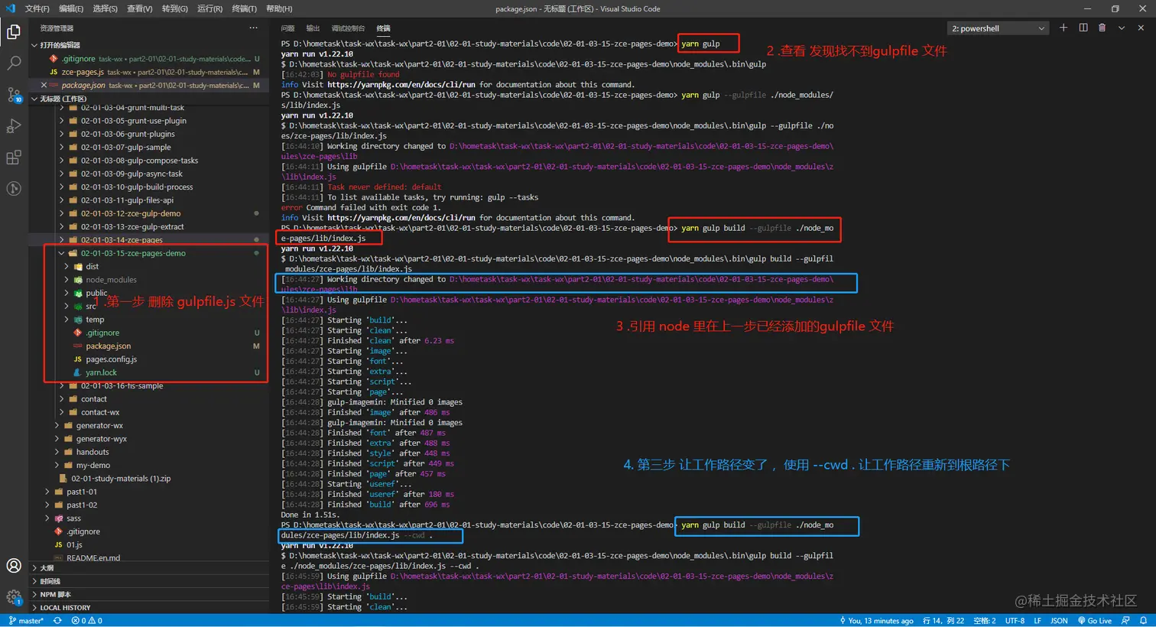
Task: Open the Run and Debug view
Action: (x=14, y=126)
